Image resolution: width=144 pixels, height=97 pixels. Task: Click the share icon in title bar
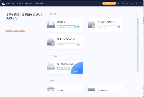119,3
